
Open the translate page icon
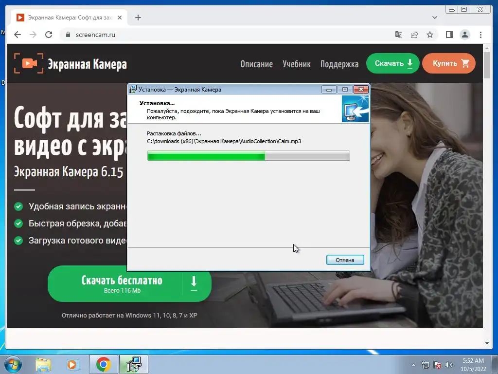[x=399, y=35]
